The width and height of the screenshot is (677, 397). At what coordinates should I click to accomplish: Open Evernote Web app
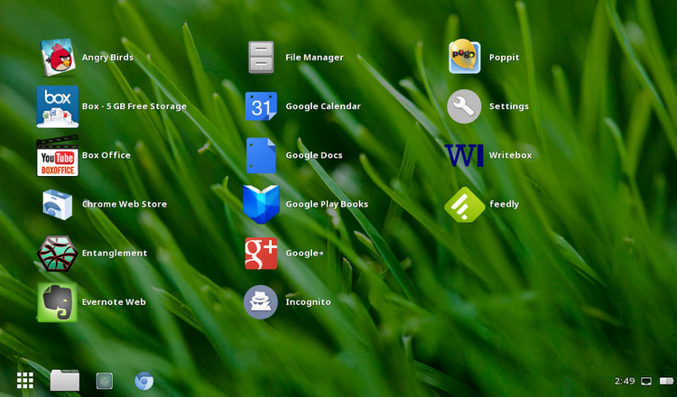(x=58, y=302)
